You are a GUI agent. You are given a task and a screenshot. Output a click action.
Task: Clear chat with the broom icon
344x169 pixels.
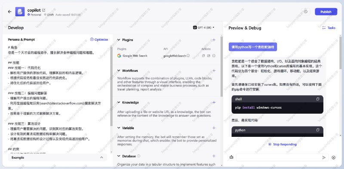click(x=231, y=157)
